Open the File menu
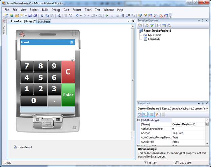Viewport: 211px width, 167px height. 7,10
